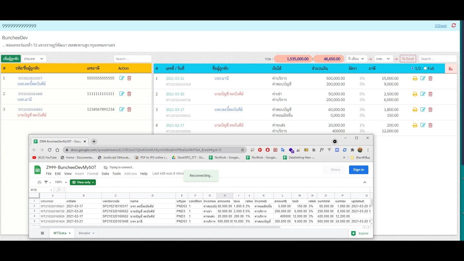The height and width of the screenshot is (261, 464).
Task: Open the Google Sheets home icon
Action: (38, 170)
